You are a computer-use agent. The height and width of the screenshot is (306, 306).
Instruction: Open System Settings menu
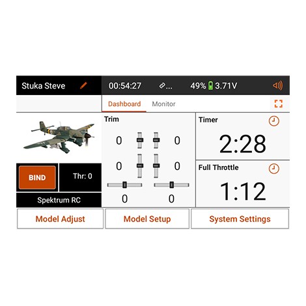click(x=240, y=219)
